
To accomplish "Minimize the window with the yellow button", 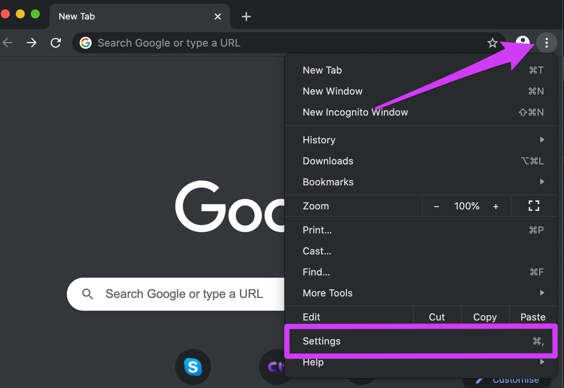I will tap(20, 14).
